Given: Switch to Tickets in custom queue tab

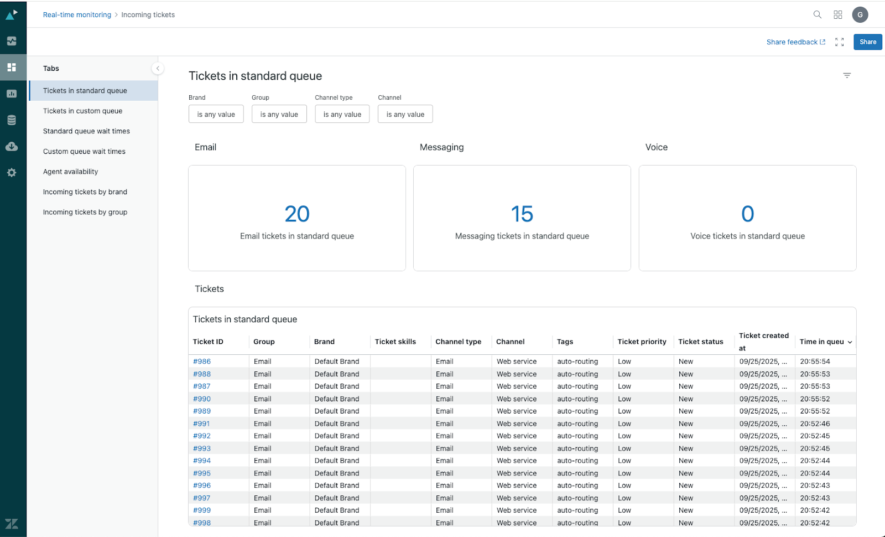Looking at the screenshot, I should pyautogui.click(x=82, y=111).
